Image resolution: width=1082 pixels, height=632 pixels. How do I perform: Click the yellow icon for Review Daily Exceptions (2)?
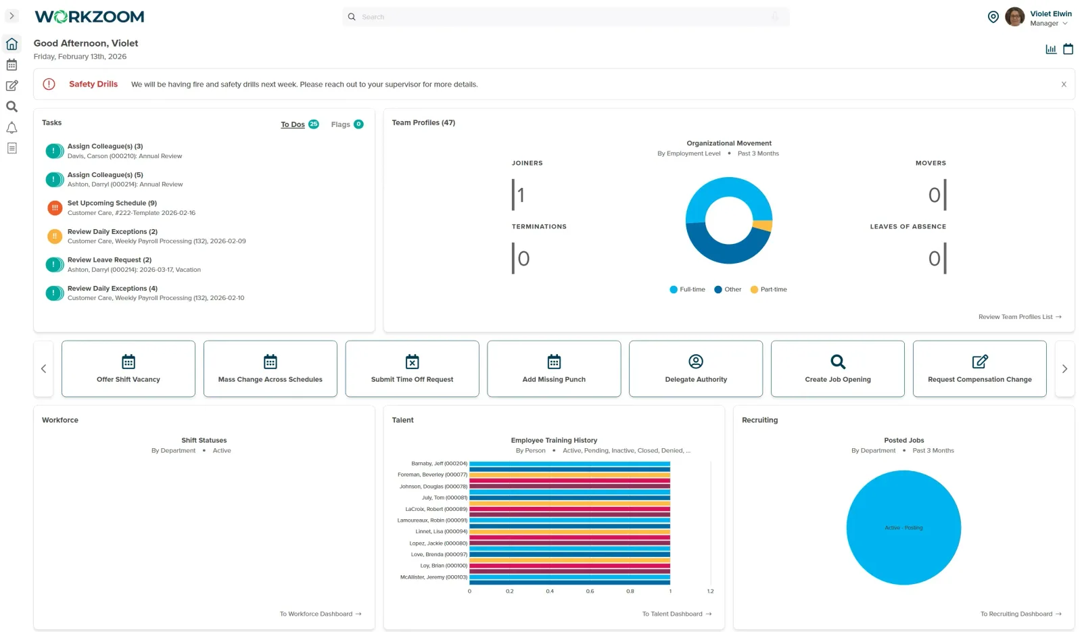pyautogui.click(x=55, y=237)
